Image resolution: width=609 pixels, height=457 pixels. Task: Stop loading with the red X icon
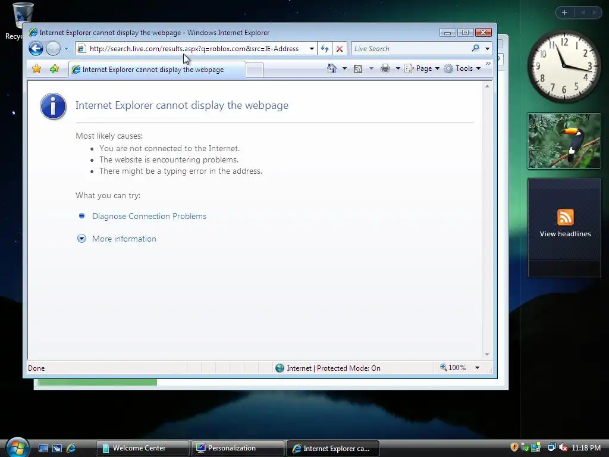pyautogui.click(x=340, y=49)
